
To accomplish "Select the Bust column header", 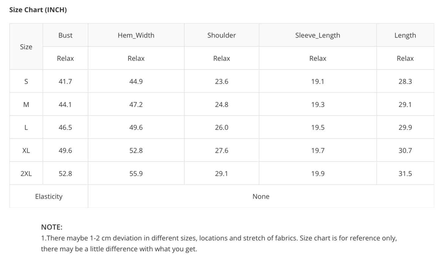I will (65, 35).
